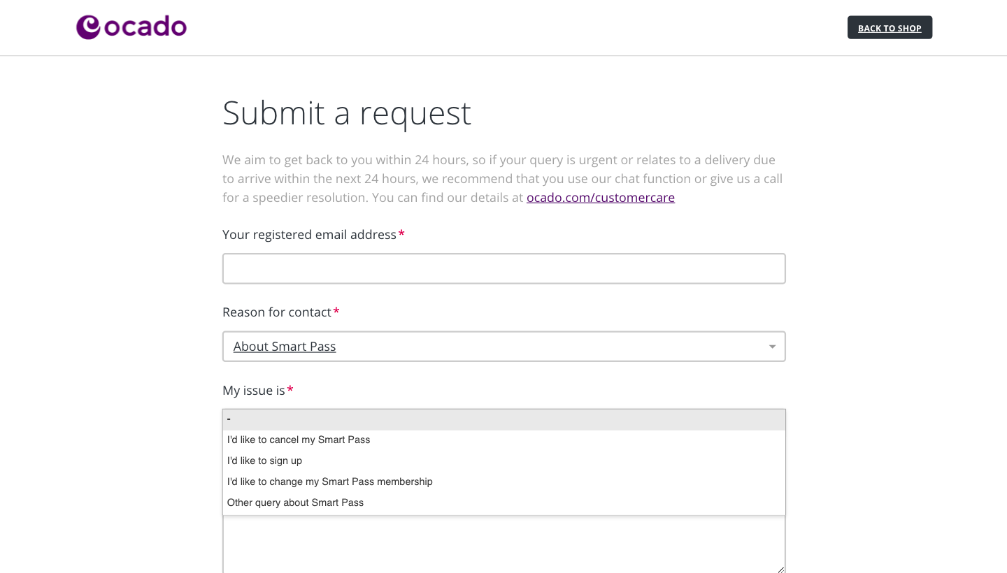Select the I'd like to sign up option

504,460
